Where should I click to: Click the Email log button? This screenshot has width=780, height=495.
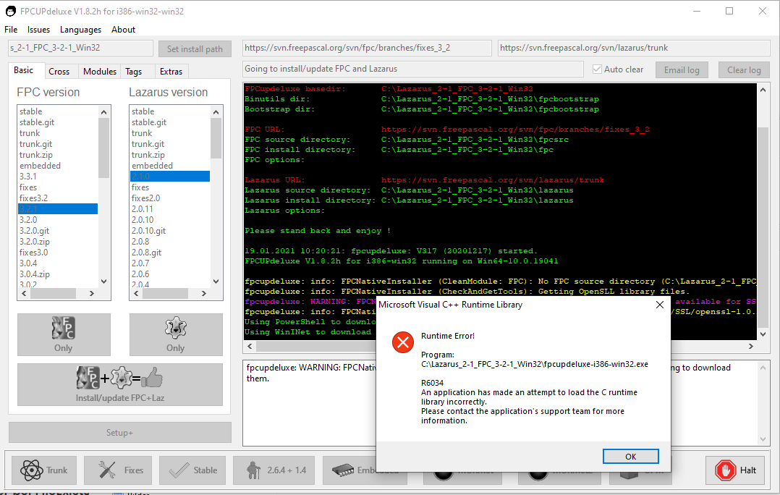682,70
